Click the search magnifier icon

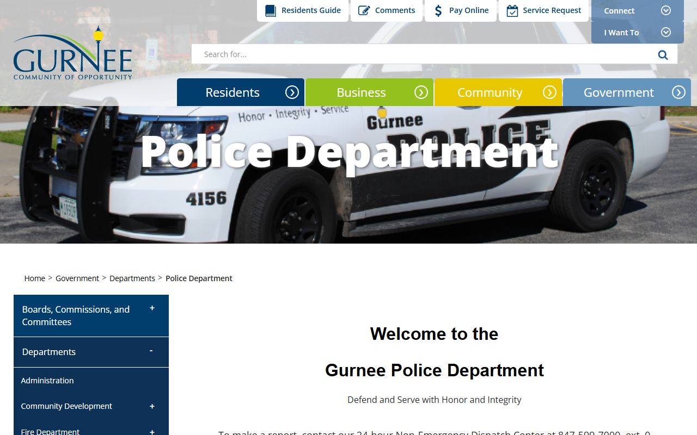[663, 54]
